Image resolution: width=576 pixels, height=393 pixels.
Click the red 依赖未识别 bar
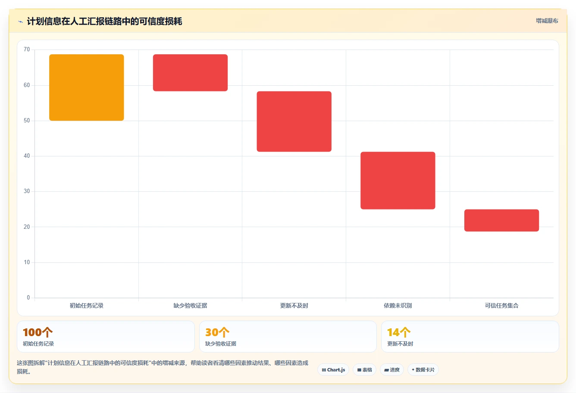pyautogui.click(x=398, y=181)
